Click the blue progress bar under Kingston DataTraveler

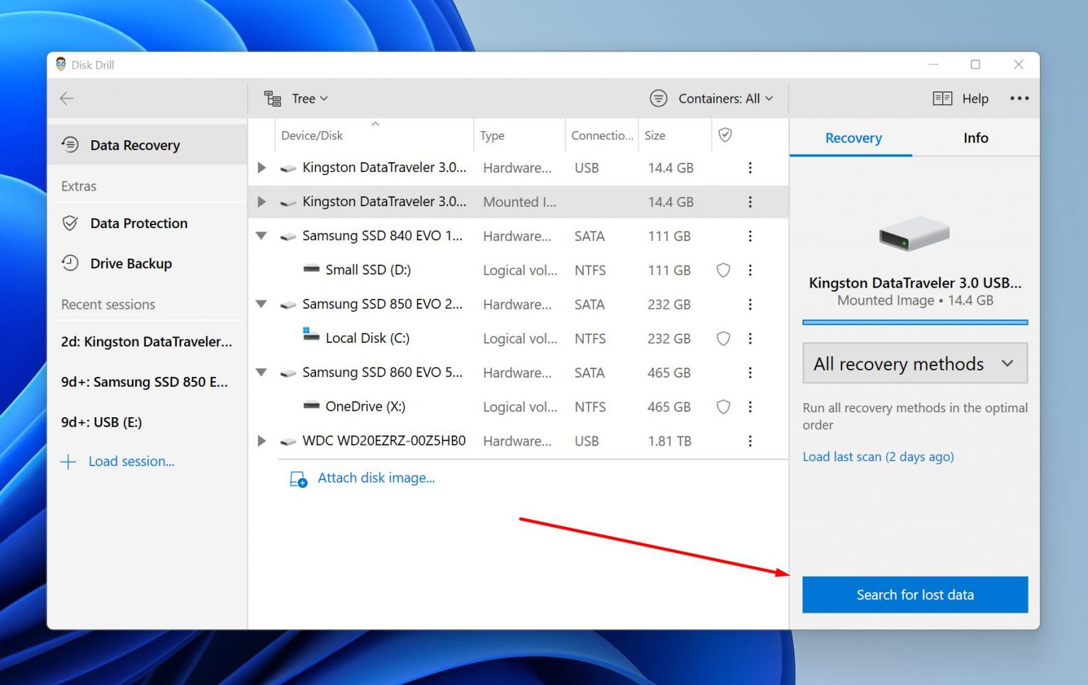click(914, 322)
